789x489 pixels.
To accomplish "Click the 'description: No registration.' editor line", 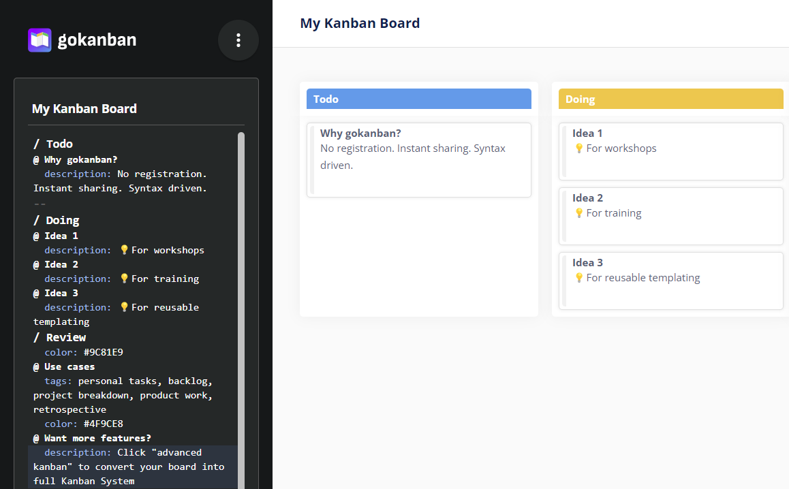I will click(121, 181).
